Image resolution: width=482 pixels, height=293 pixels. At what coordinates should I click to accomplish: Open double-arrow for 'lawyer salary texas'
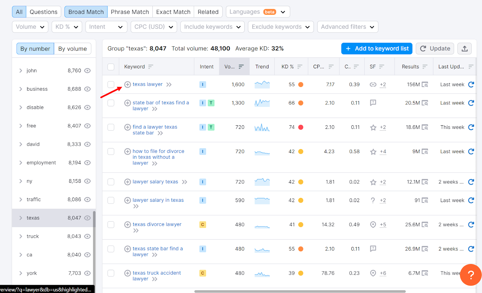[185, 182]
